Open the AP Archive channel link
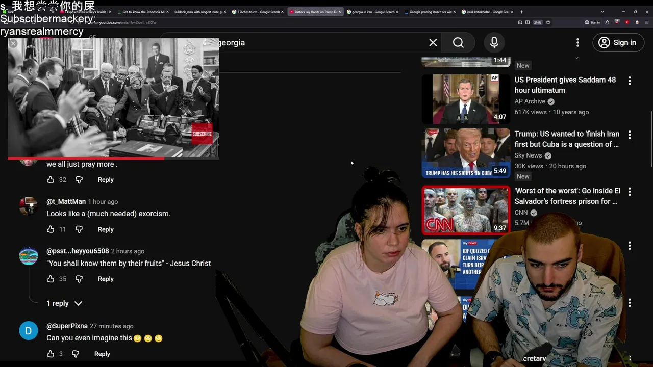The image size is (653, 367). [530, 101]
